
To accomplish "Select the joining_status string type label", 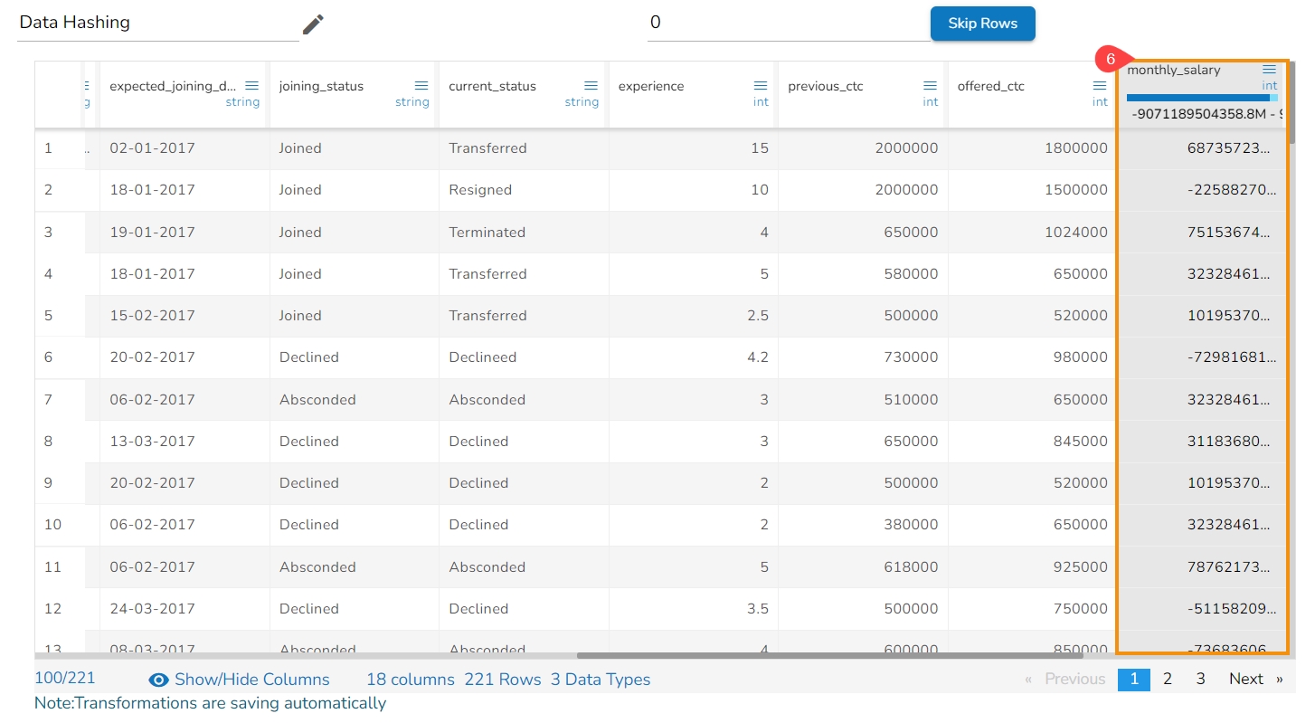I will pos(412,102).
